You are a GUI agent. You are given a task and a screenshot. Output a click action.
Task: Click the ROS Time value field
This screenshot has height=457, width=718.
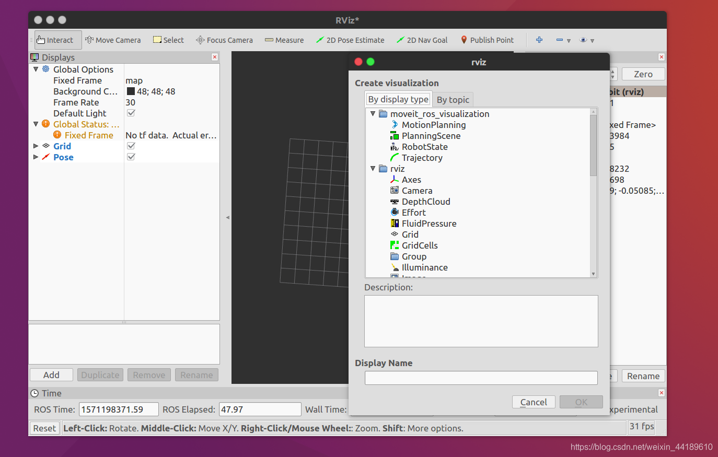click(x=119, y=409)
